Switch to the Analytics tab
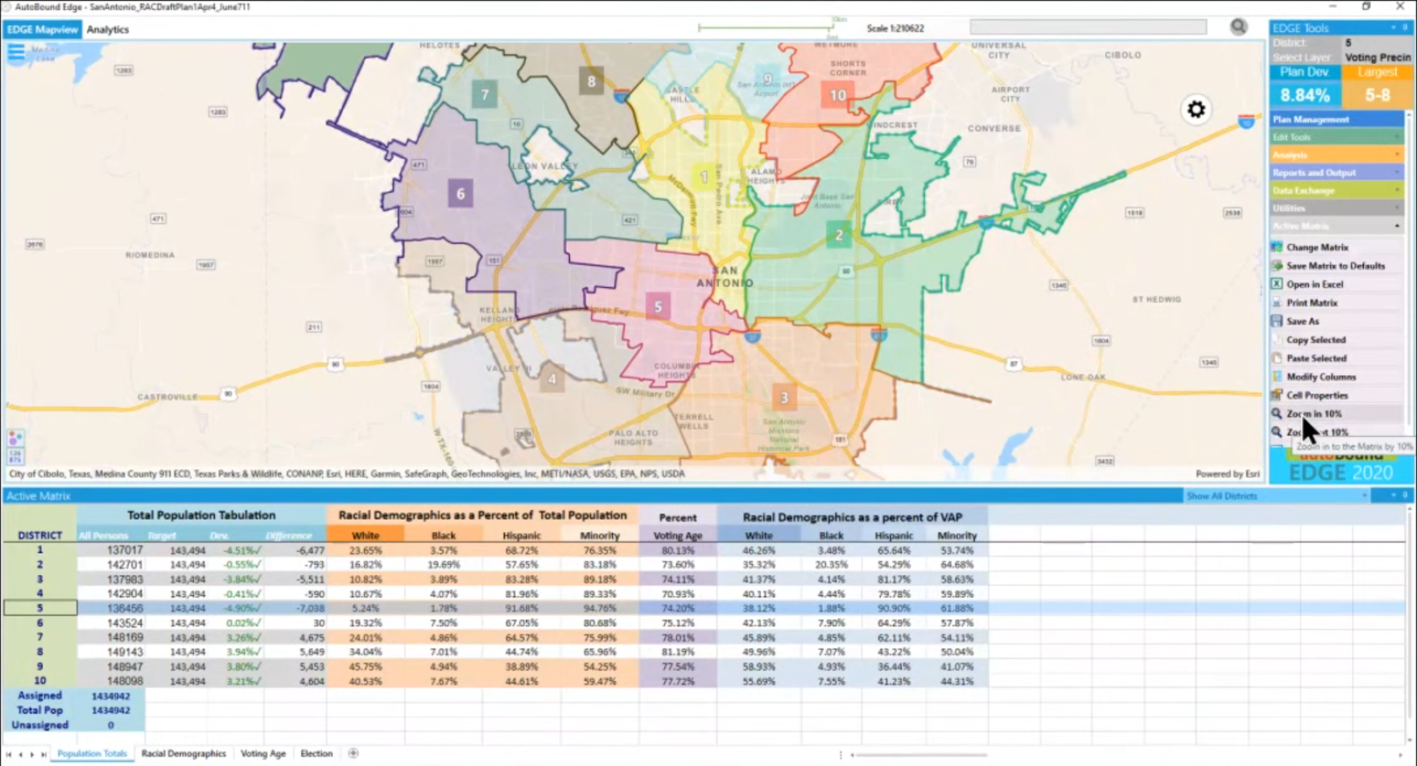This screenshot has width=1417, height=766. [x=108, y=29]
